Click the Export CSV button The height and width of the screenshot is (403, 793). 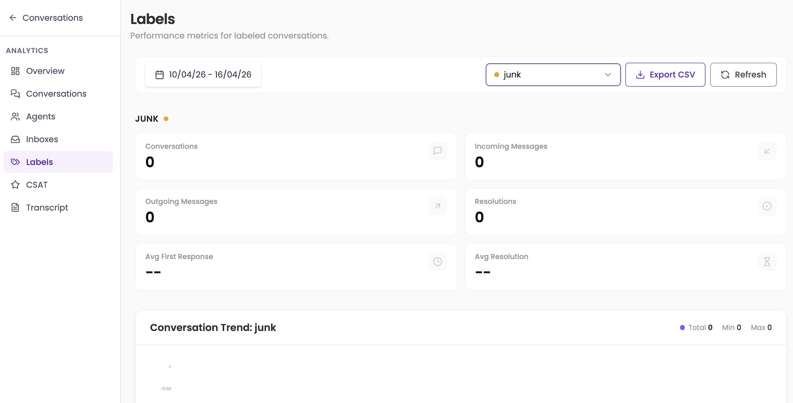click(665, 74)
